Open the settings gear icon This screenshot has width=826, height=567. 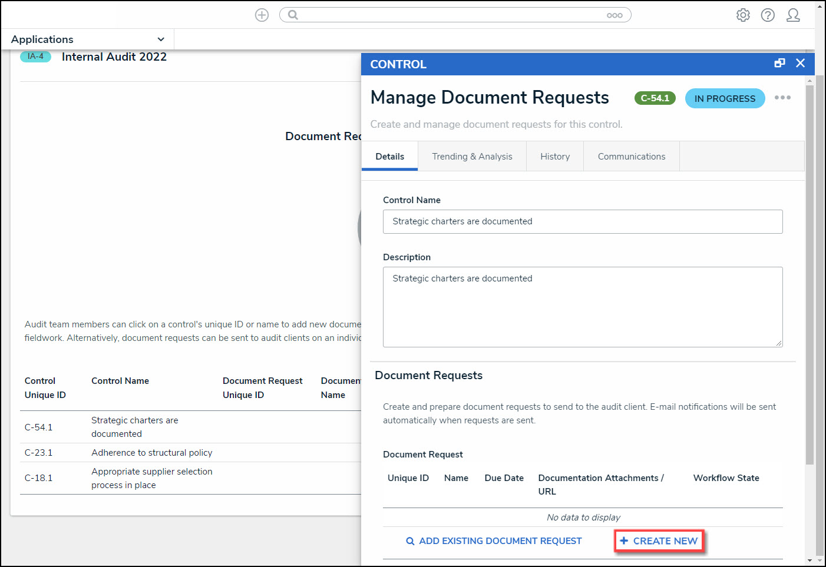[x=743, y=15]
